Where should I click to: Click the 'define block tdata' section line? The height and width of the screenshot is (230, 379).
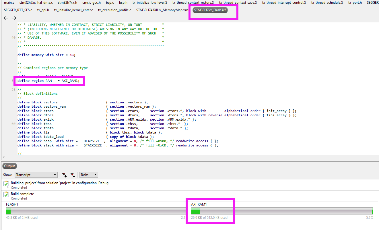click(103, 128)
